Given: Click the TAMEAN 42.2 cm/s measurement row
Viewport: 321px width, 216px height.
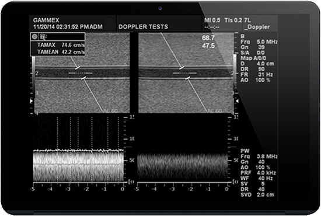Looking at the screenshot, I should click(61, 52).
